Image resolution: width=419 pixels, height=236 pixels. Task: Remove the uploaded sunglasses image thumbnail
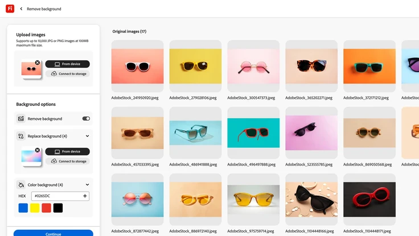[38, 63]
